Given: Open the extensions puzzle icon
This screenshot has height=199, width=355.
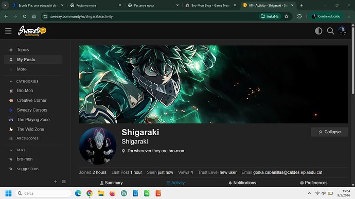Looking at the screenshot, I should [299, 16].
